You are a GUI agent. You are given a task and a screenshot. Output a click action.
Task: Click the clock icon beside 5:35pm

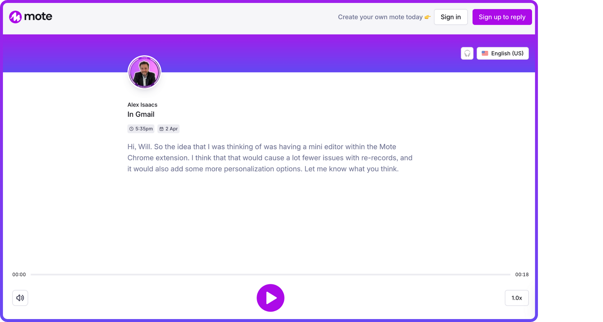coord(131,129)
